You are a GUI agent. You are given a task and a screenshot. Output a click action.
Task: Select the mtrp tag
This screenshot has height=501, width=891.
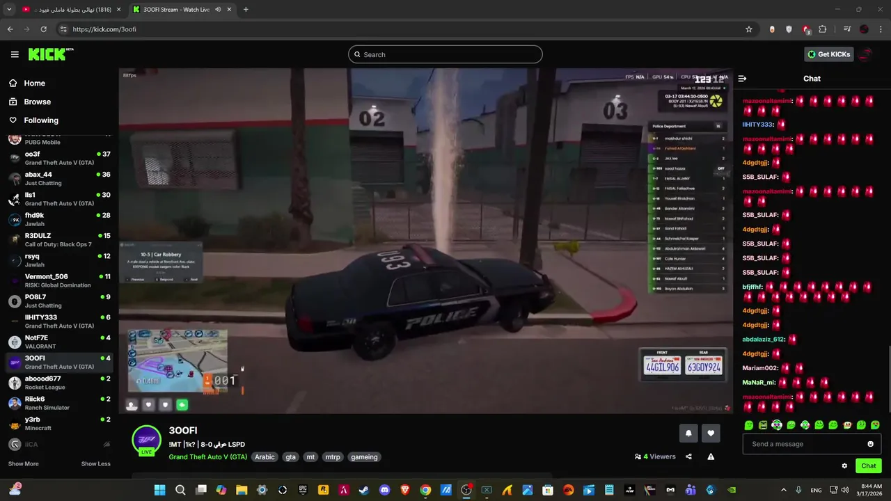point(333,457)
